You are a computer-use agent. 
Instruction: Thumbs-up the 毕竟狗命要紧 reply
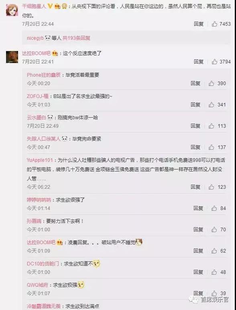coord(211,147)
